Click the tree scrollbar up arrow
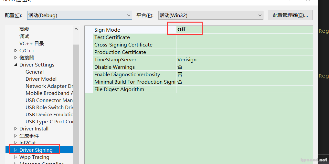The height and width of the screenshot is (164, 329). pos(76,29)
